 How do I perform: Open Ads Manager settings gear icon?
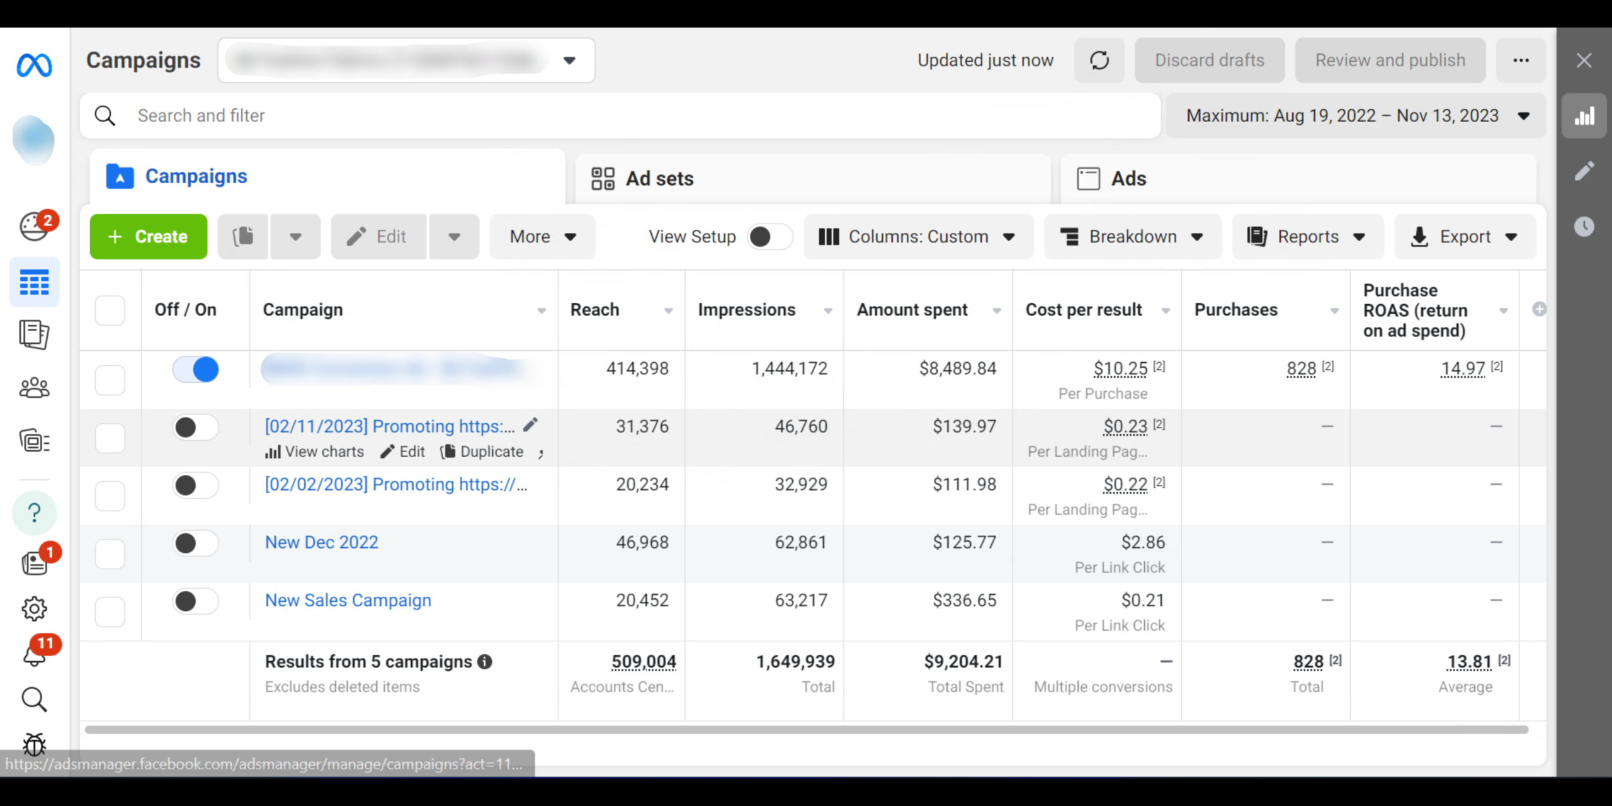click(34, 608)
